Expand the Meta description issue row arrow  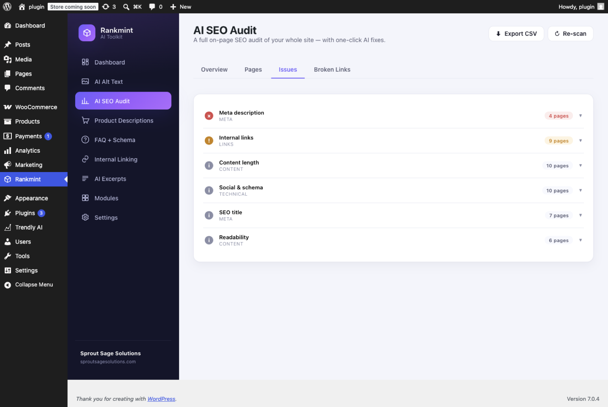[x=580, y=116]
